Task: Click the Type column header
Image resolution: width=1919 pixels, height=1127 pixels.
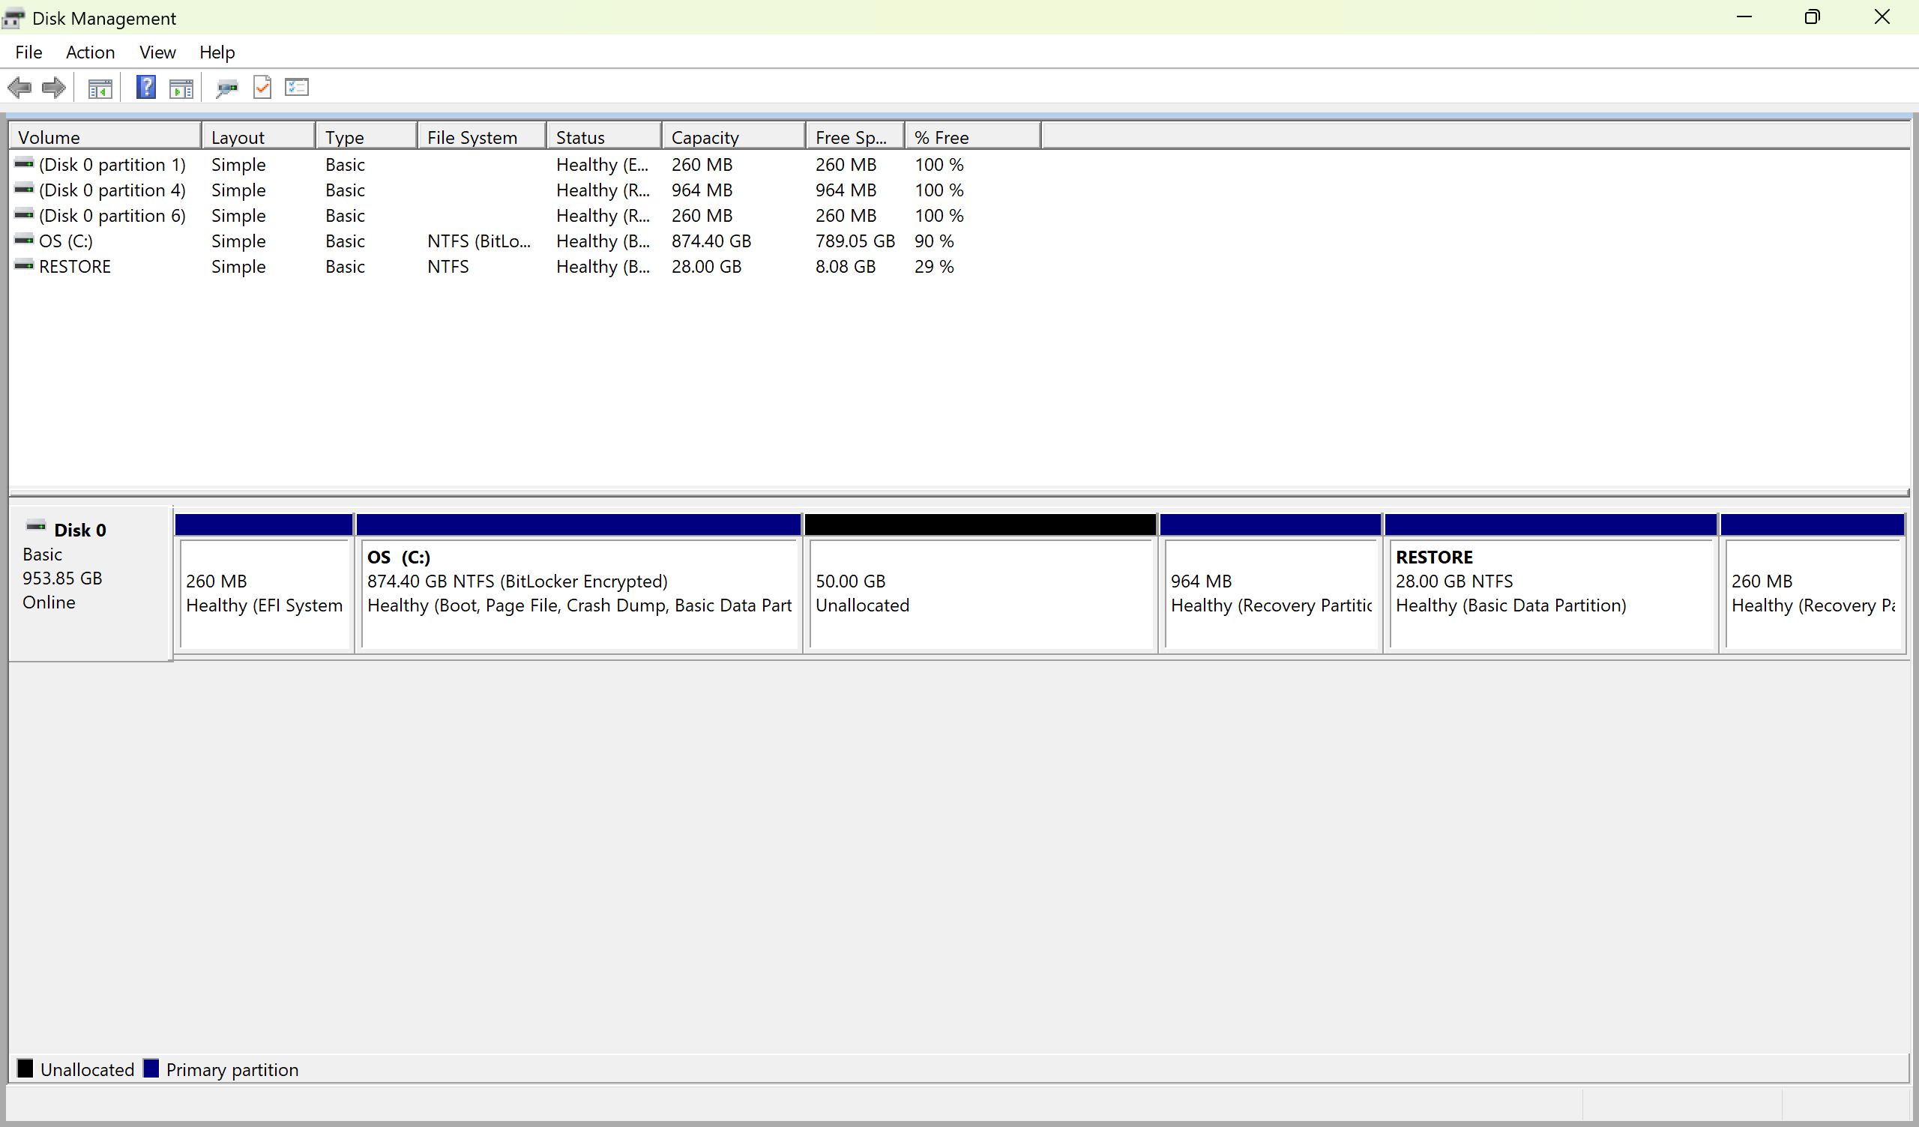Action: pos(367,137)
